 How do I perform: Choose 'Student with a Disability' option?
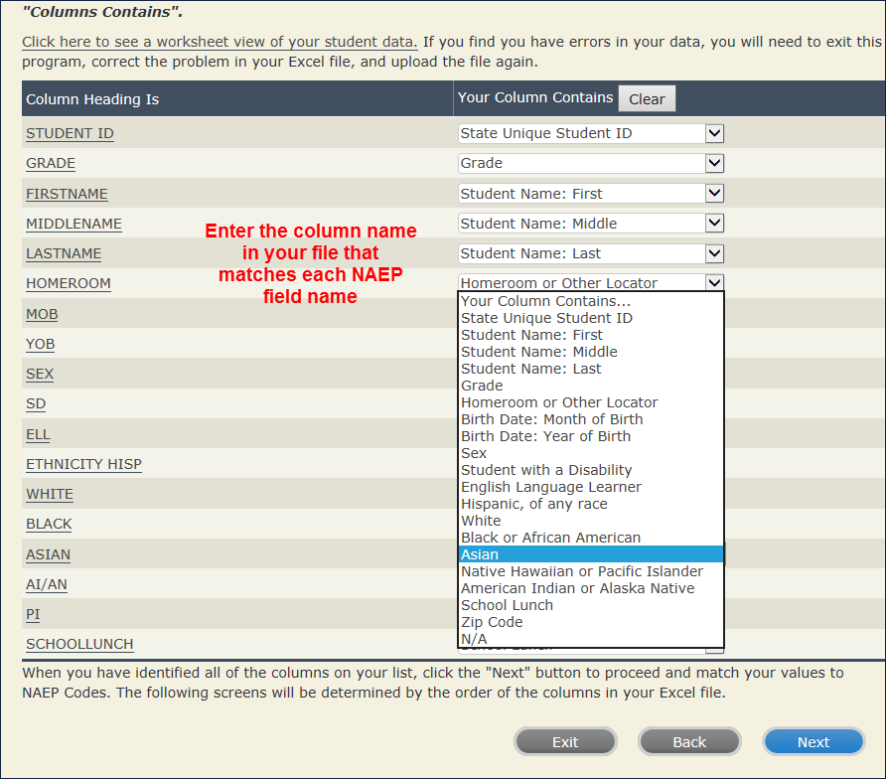tap(591, 470)
